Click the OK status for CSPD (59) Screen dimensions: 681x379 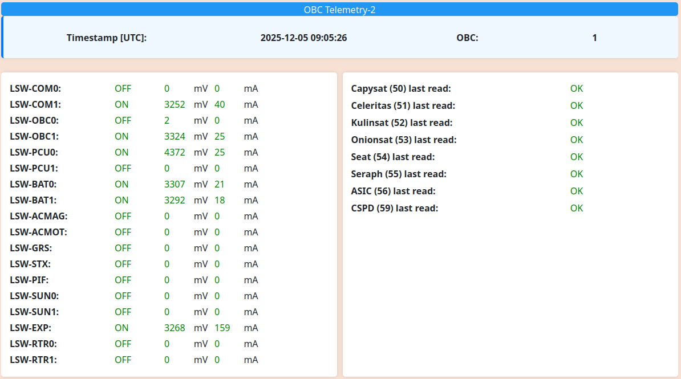coord(577,209)
